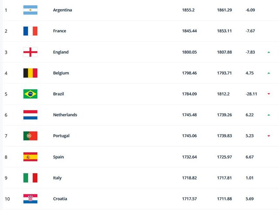Open the Argentina team link

pyautogui.click(x=62, y=10)
